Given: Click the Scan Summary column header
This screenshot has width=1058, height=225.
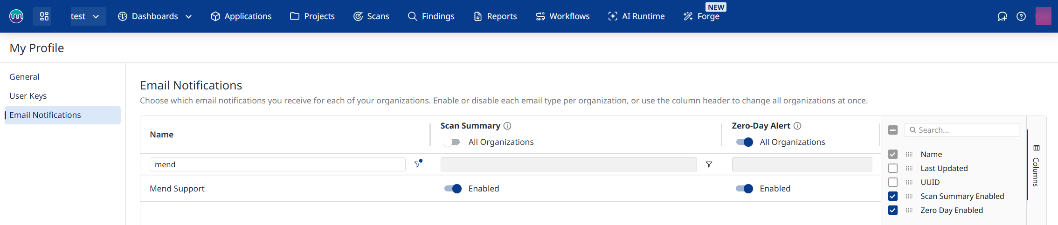Looking at the screenshot, I should coord(470,126).
